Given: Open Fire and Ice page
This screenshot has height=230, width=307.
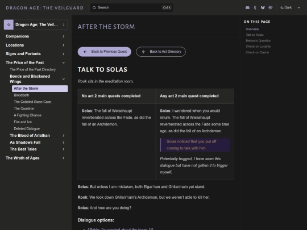Looking at the screenshot, I should pyautogui.click(x=23, y=122).
